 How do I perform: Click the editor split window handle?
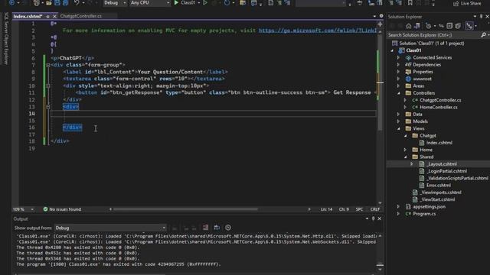point(380,24)
